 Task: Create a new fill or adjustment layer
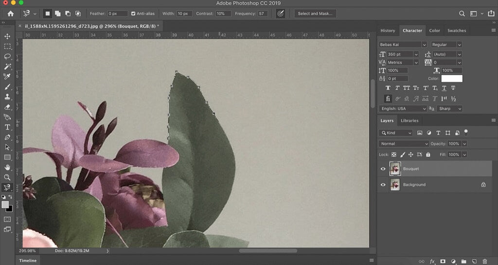coord(453,262)
